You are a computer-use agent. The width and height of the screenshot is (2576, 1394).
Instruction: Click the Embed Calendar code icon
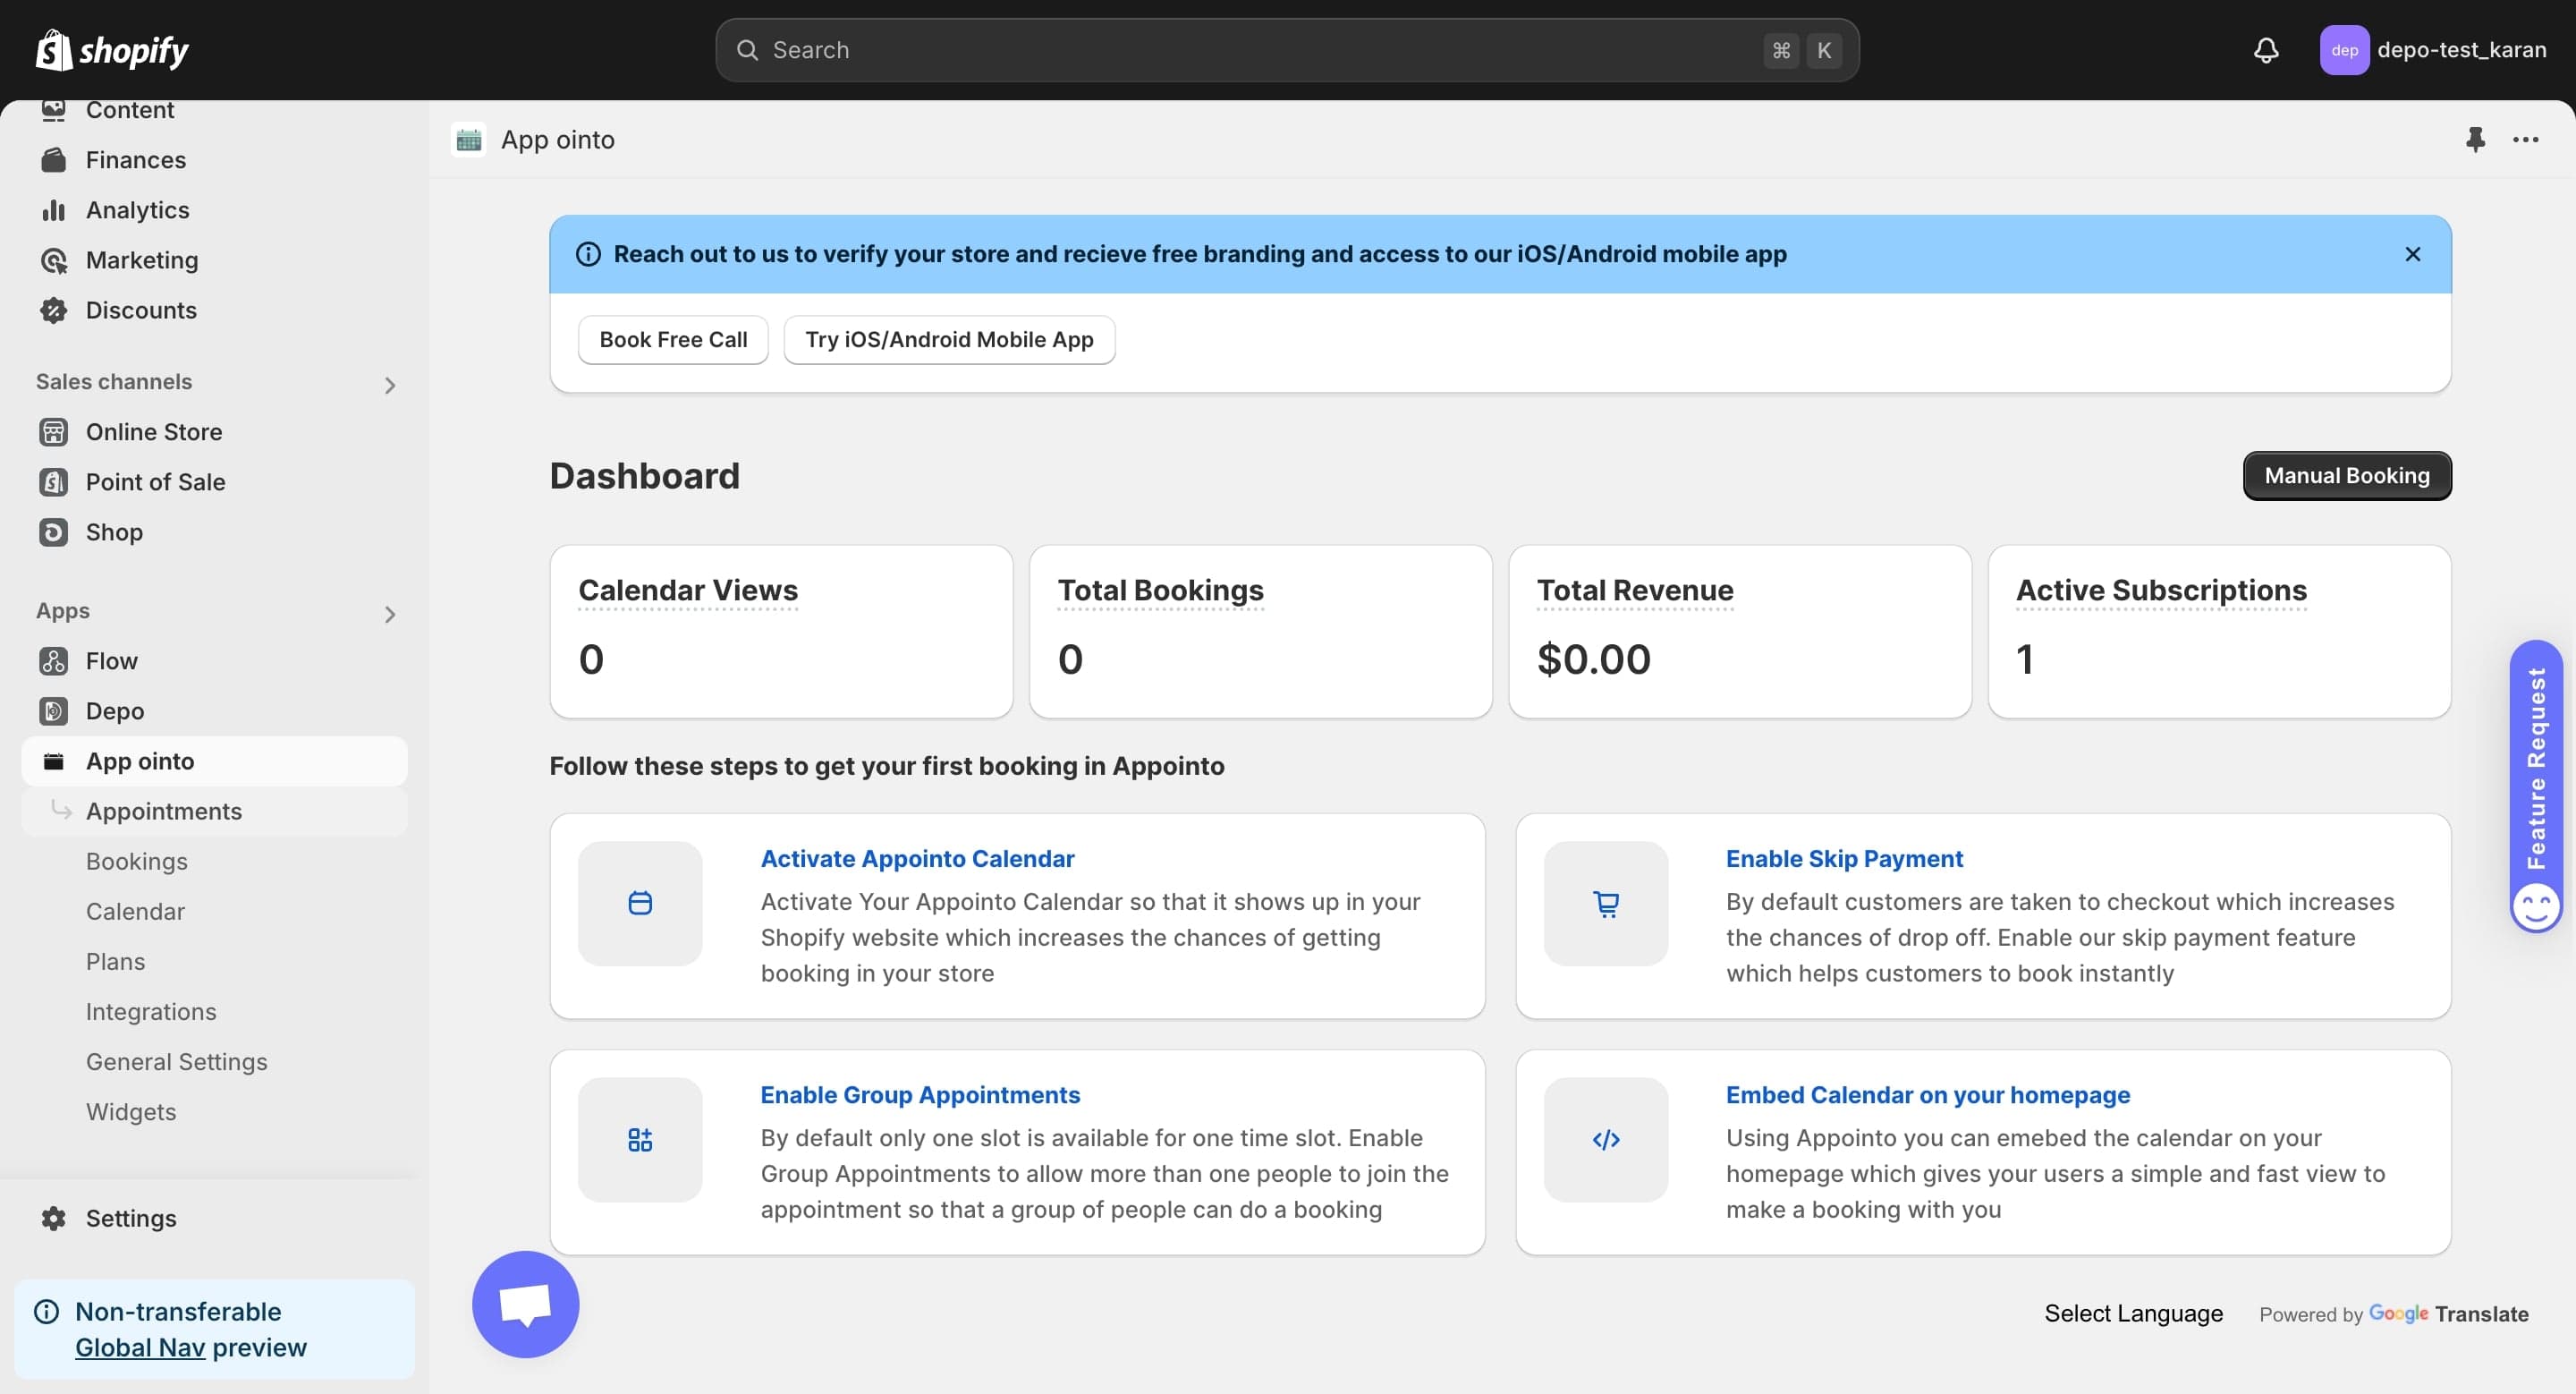coord(1606,1139)
